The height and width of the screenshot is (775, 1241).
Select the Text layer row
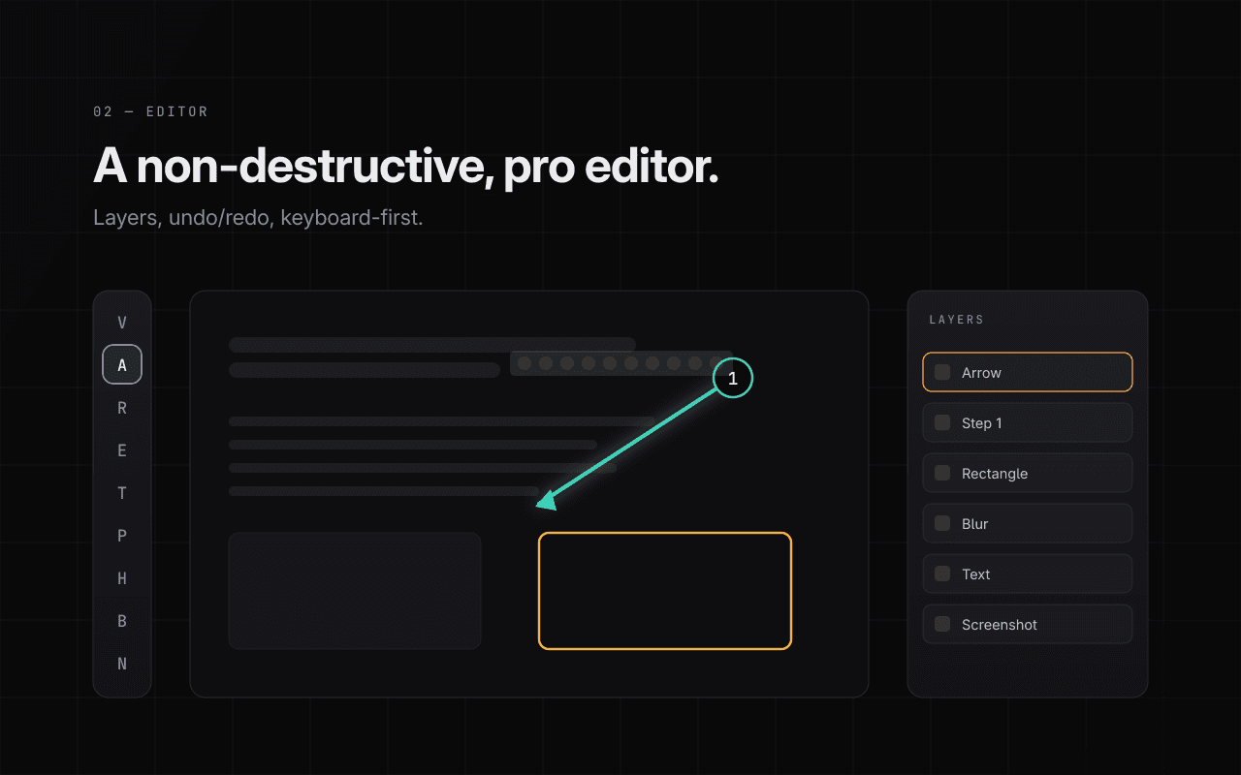click(1028, 573)
